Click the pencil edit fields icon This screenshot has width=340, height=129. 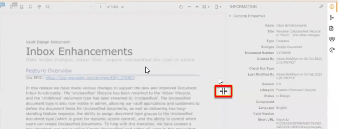[321, 7]
